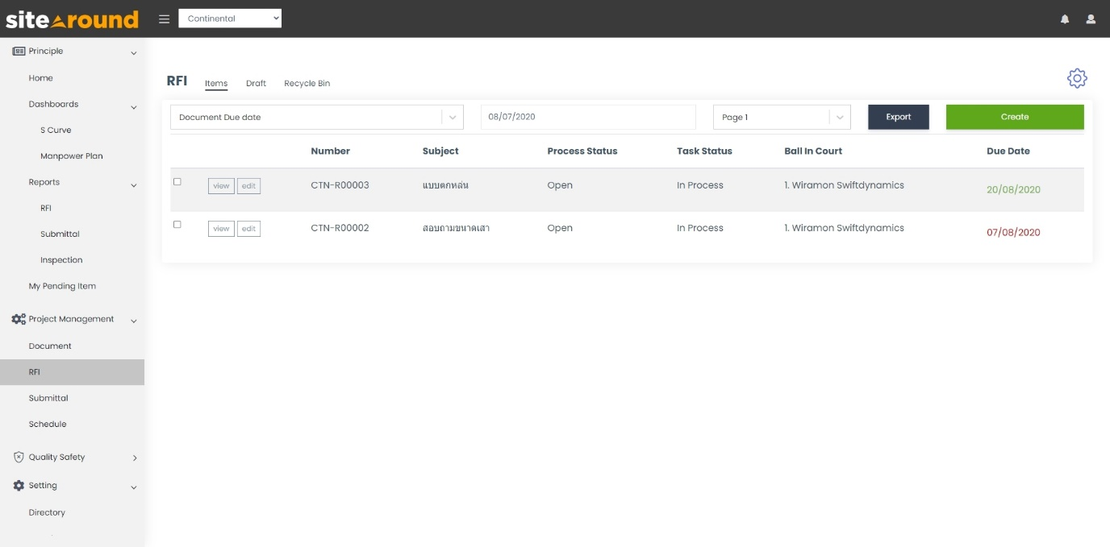This screenshot has width=1110, height=547.
Task: Open the RFI settings gear icon
Action: [1078, 78]
